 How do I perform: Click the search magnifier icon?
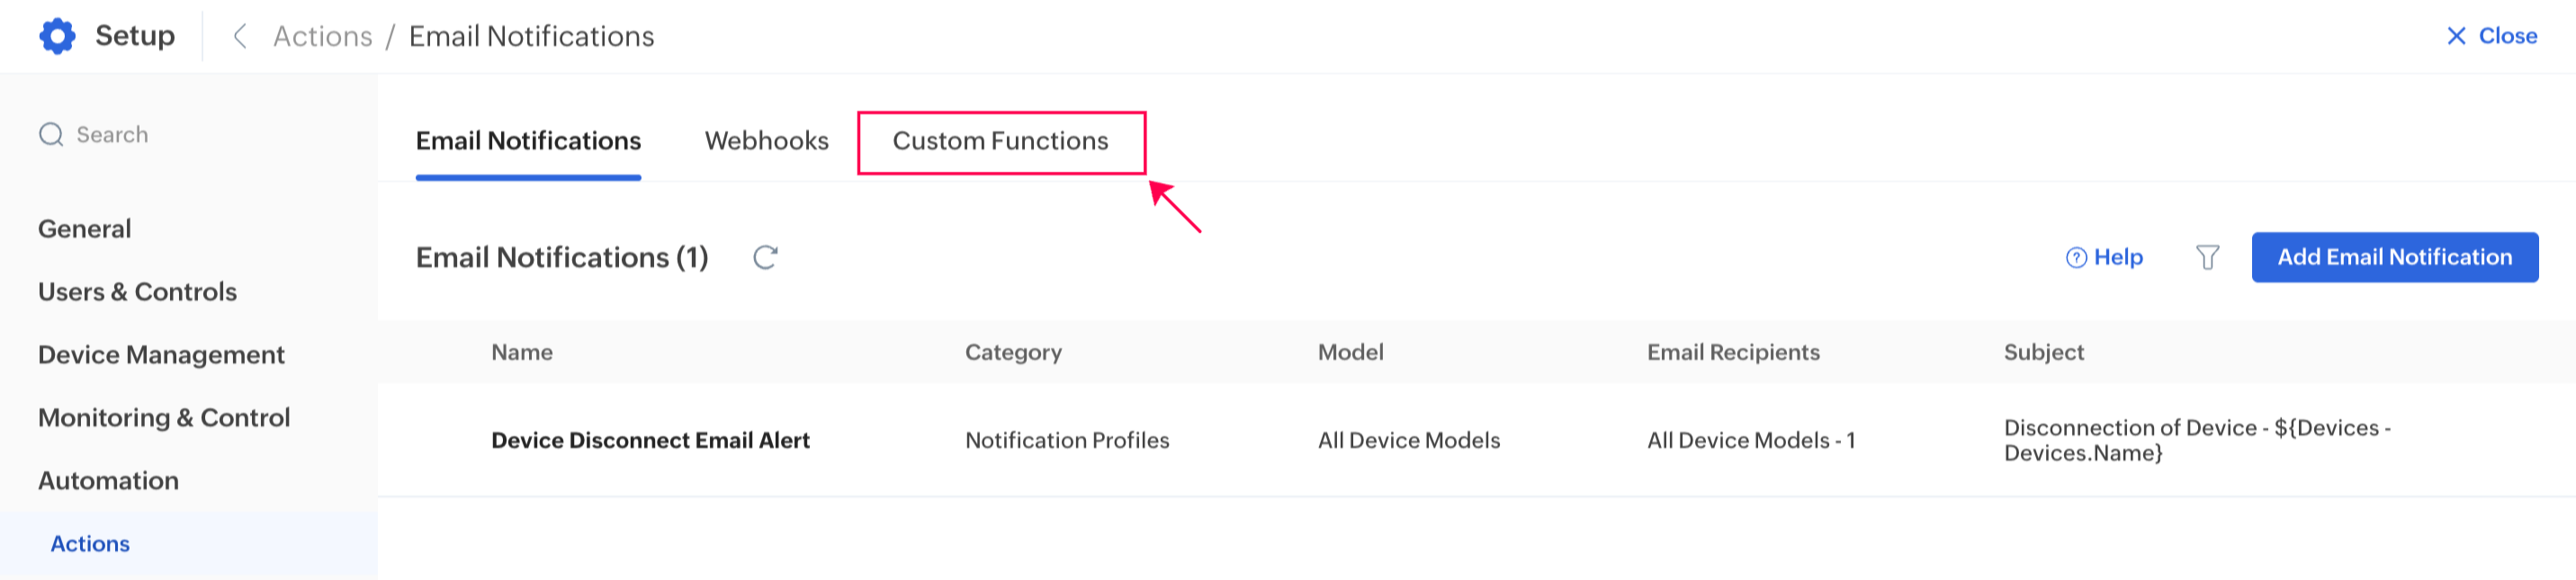pos(51,135)
